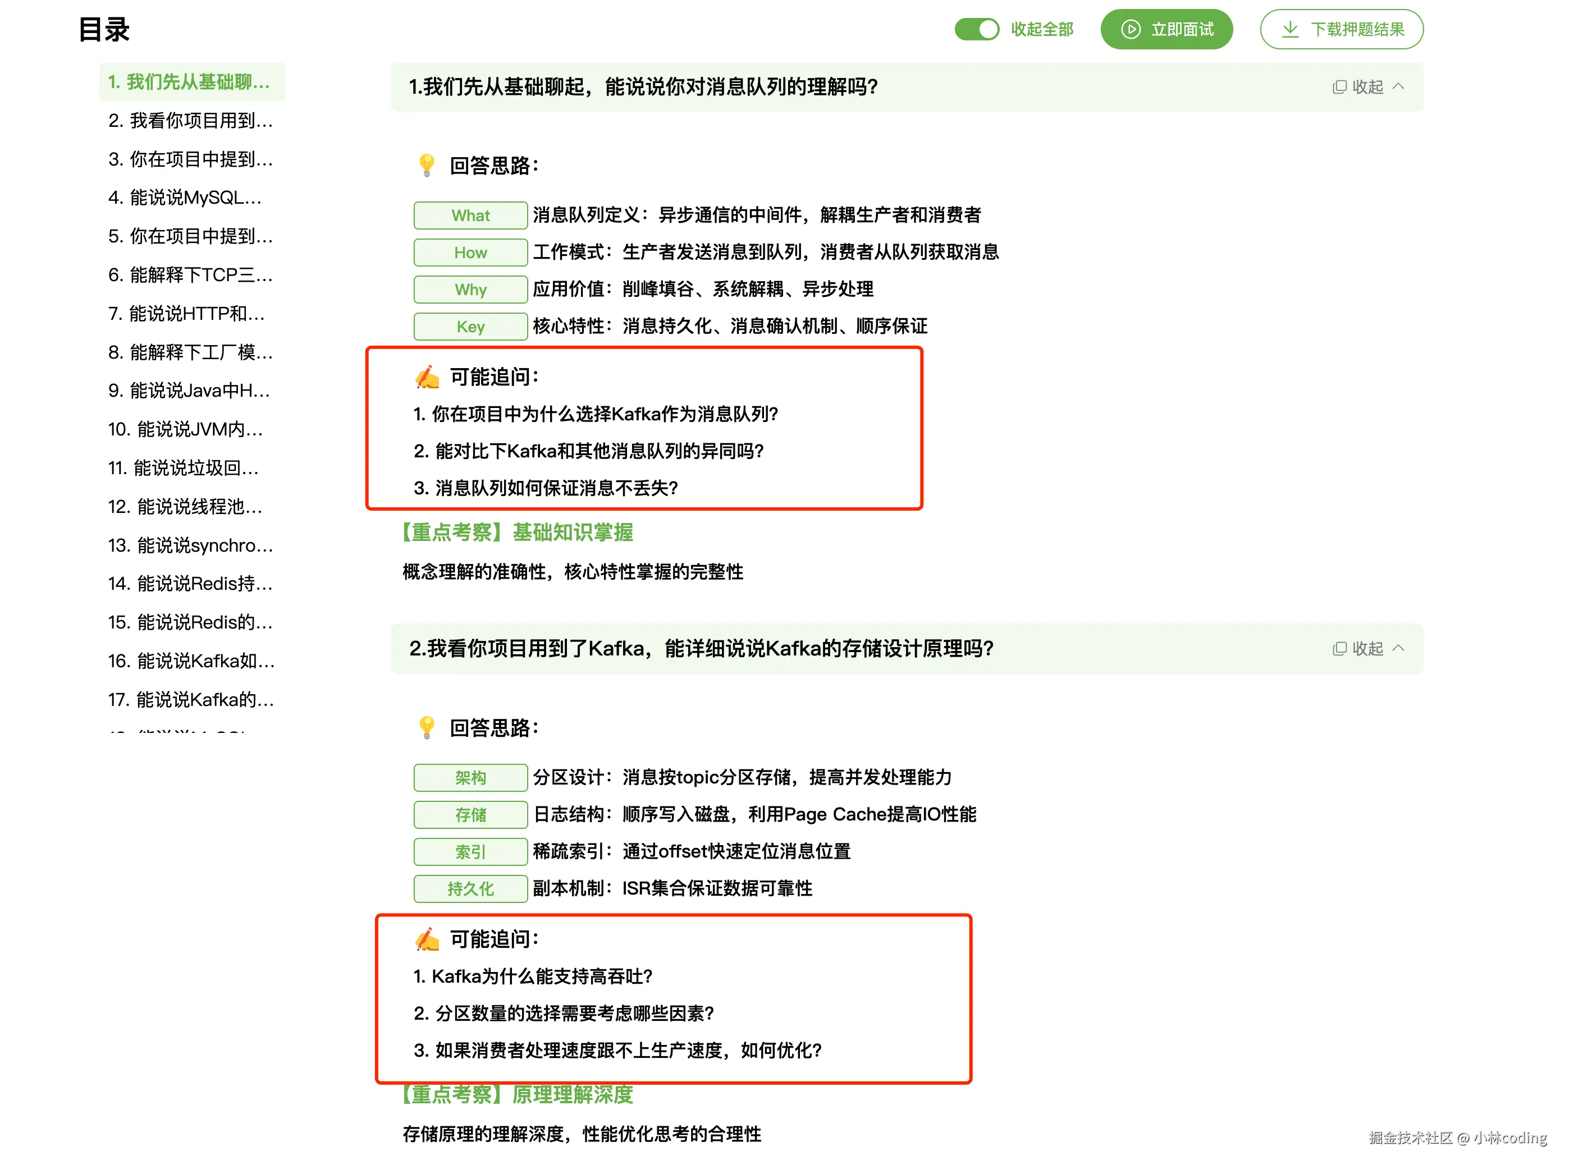
Task: Select TOC entry 16. 能说说Kafka如...
Action: [190, 662]
